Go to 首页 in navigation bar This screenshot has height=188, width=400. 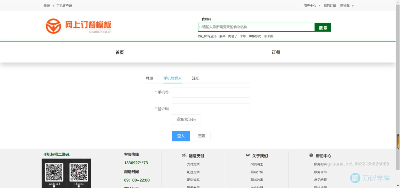click(119, 52)
